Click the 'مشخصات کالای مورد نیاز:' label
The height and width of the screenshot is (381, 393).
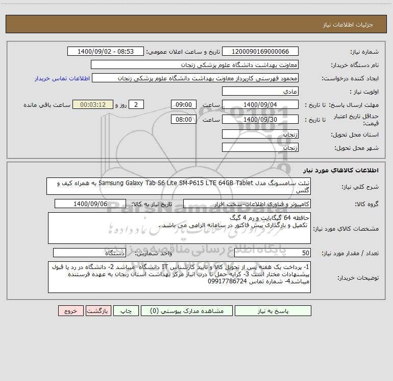347,229
